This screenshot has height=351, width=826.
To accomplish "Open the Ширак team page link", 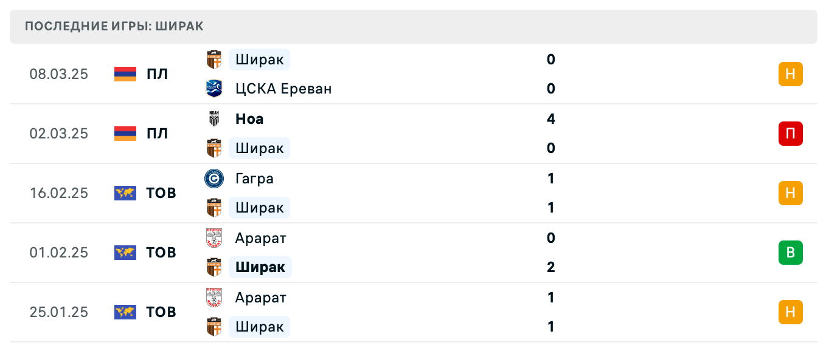I will tap(259, 59).
